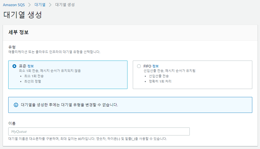This screenshot has width=260, height=149.
Task: Click the 최선의 정렬 bullet text
Action: point(33,81)
